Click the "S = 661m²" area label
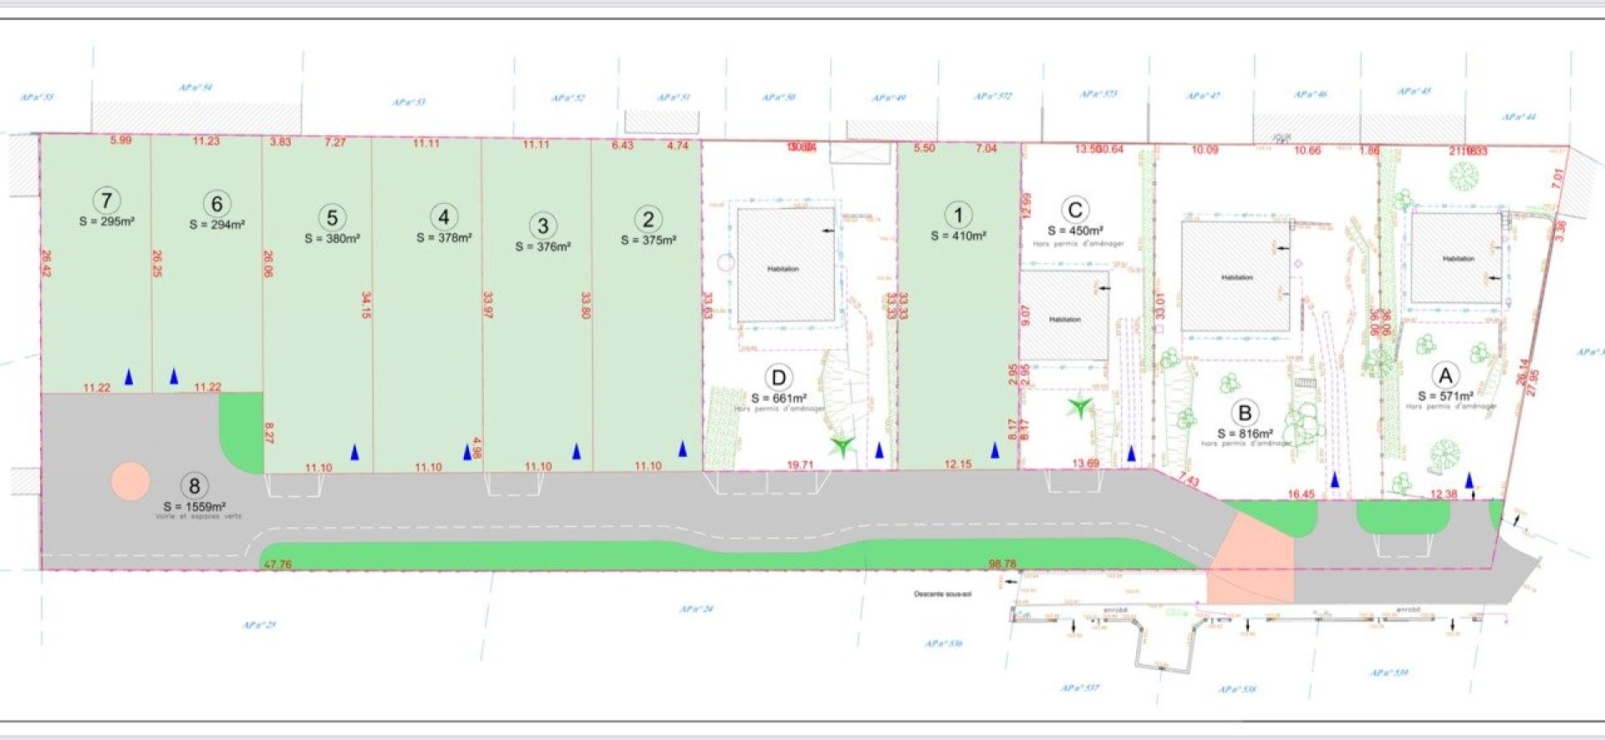Screen dimensions: 1605x740 pos(778,398)
